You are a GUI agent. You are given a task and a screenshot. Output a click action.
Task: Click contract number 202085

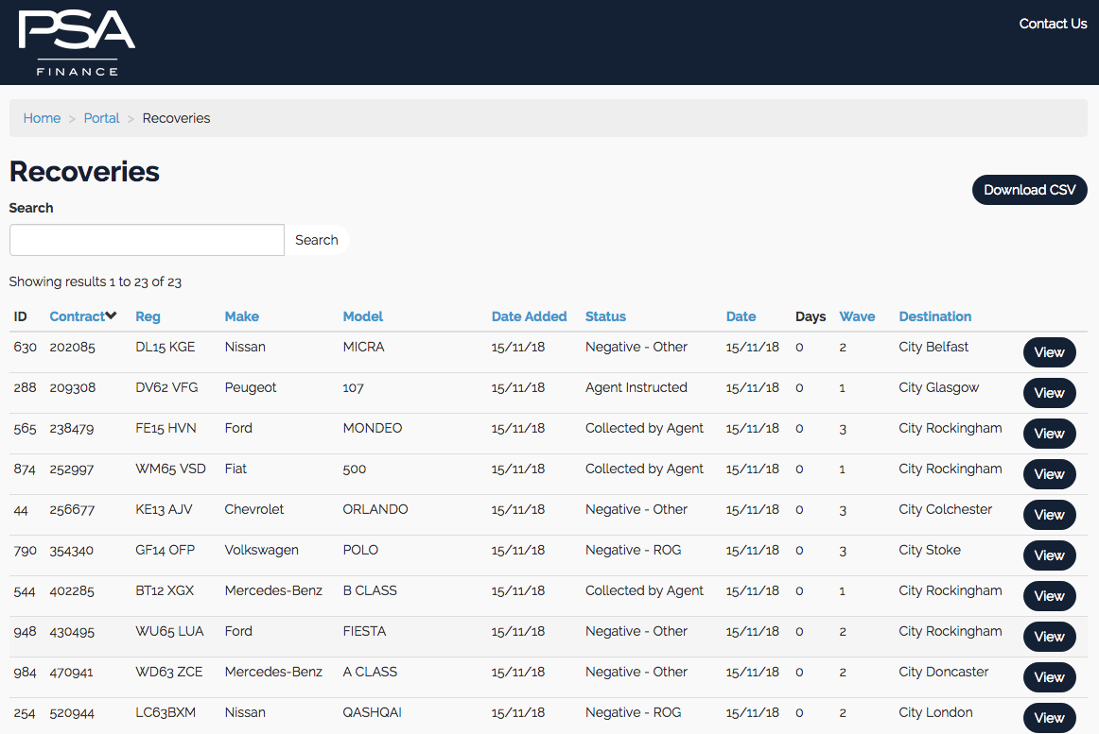(72, 347)
